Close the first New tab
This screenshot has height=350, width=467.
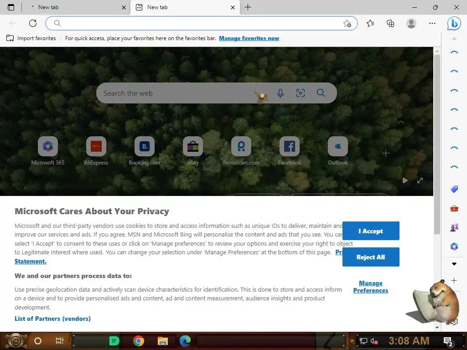(x=124, y=7)
